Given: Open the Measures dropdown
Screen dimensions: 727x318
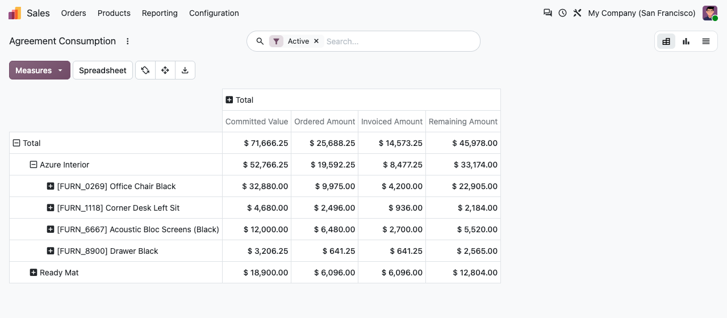Looking at the screenshot, I should (40, 70).
